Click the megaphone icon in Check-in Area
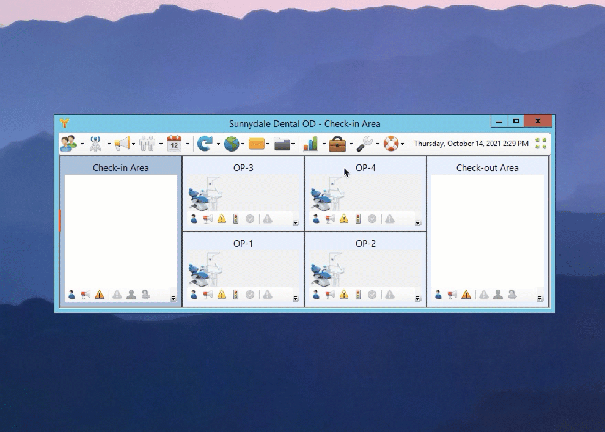Viewport: 605px width, 432px height. coord(86,295)
